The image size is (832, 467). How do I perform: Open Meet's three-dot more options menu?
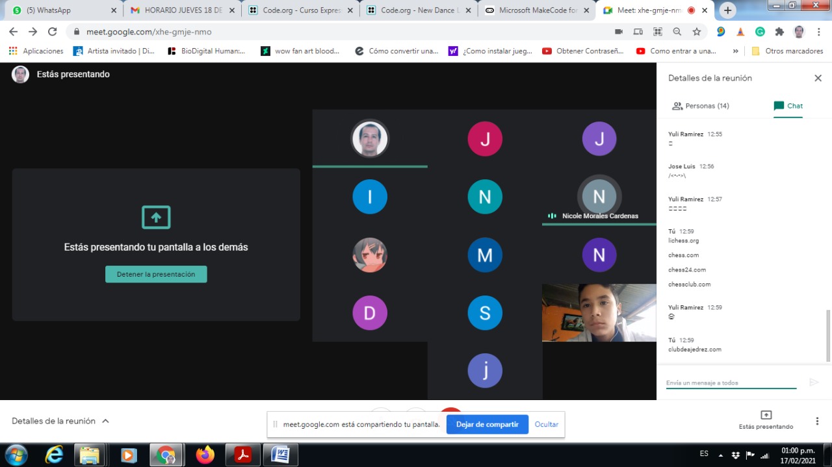[x=817, y=421]
